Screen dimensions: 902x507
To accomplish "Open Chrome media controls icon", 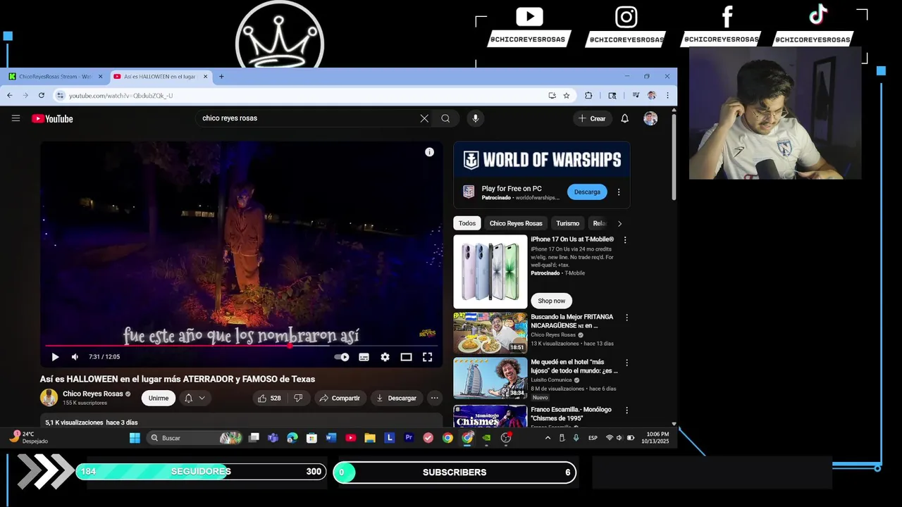I will click(x=636, y=95).
